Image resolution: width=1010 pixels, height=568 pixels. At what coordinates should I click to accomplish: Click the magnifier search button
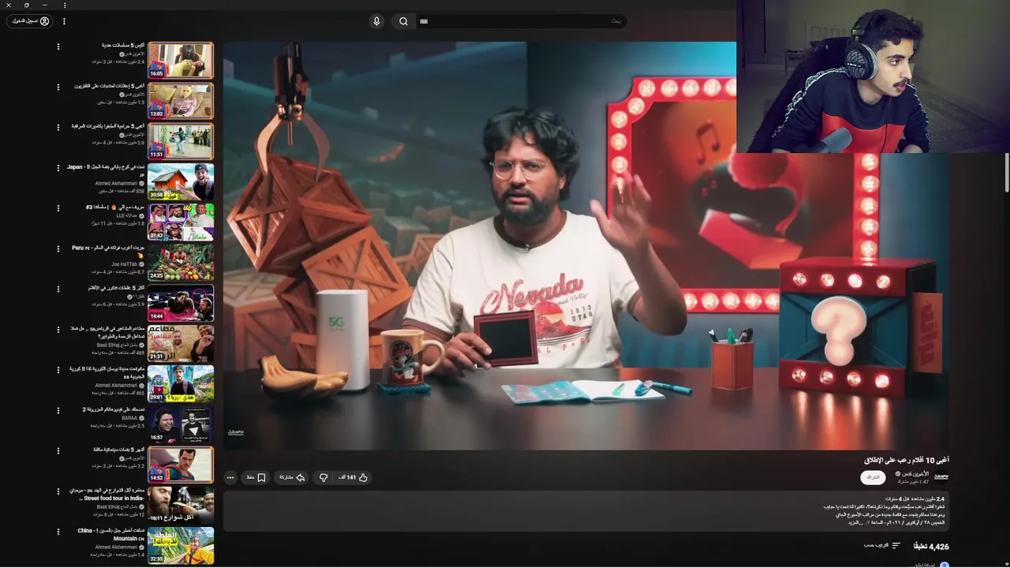pyautogui.click(x=403, y=21)
